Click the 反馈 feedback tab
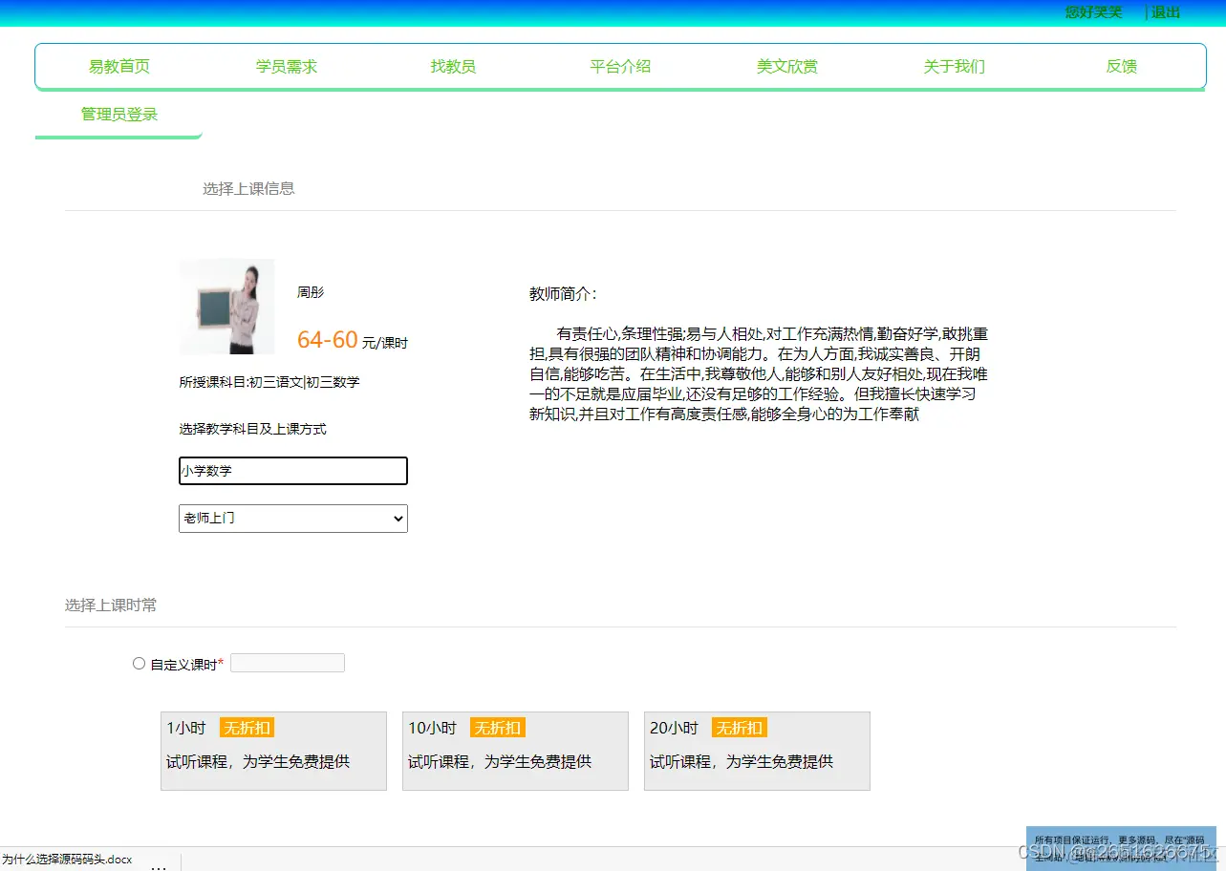 tap(1120, 66)
